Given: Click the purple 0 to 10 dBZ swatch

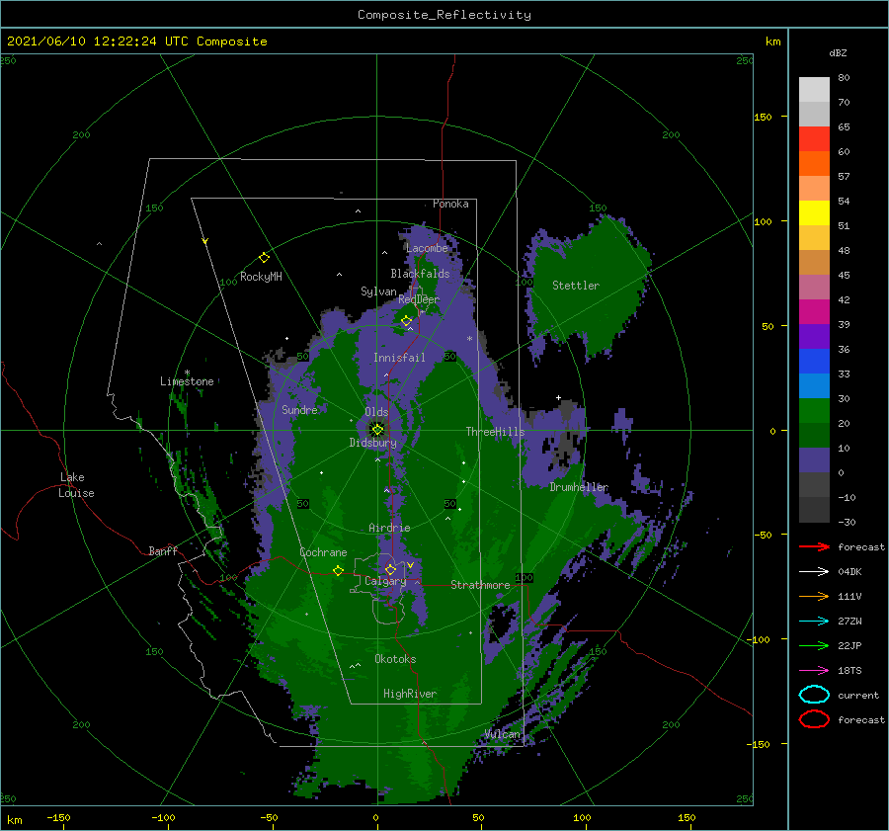Looking at the screenshot, I should pyautogui.click(x=814, y=459).
